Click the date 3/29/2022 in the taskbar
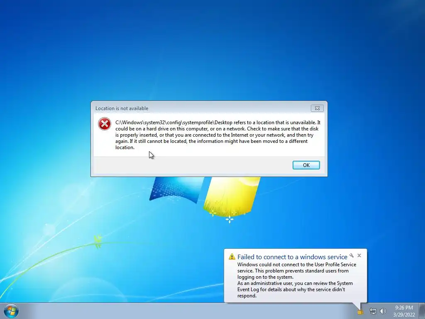 point(404,315)
